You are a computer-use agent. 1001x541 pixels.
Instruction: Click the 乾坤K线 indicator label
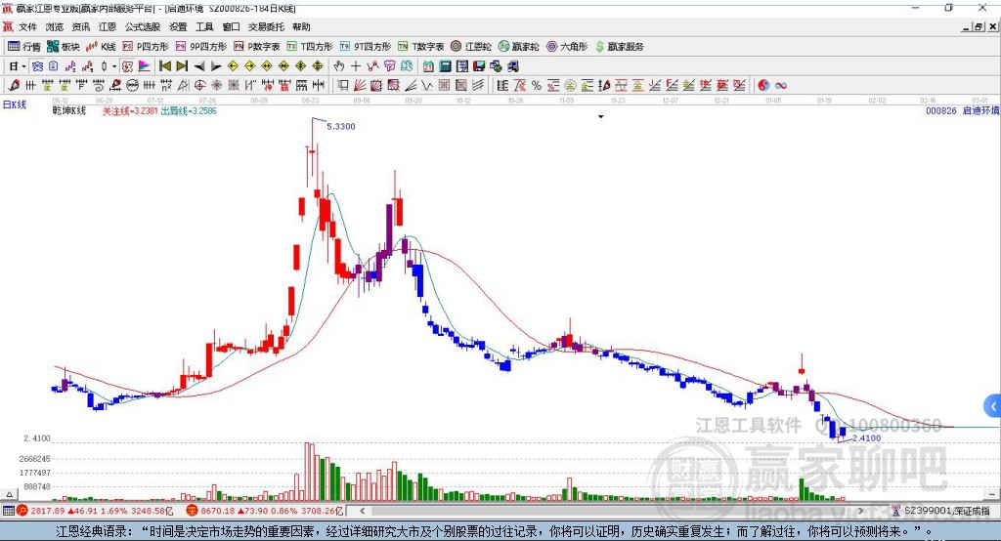coord(69,111)
